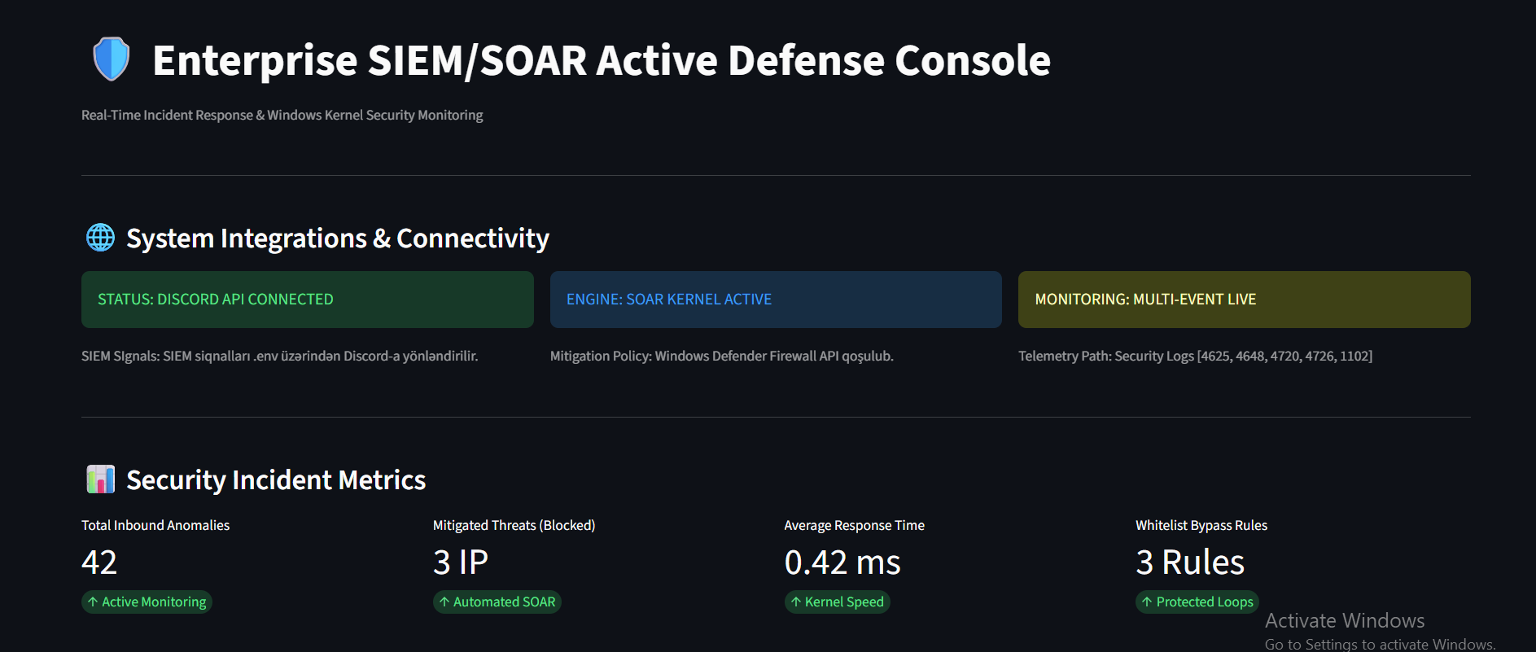
Task: Click the 0.42 ms metric value
Action: [x=842, y=562]
